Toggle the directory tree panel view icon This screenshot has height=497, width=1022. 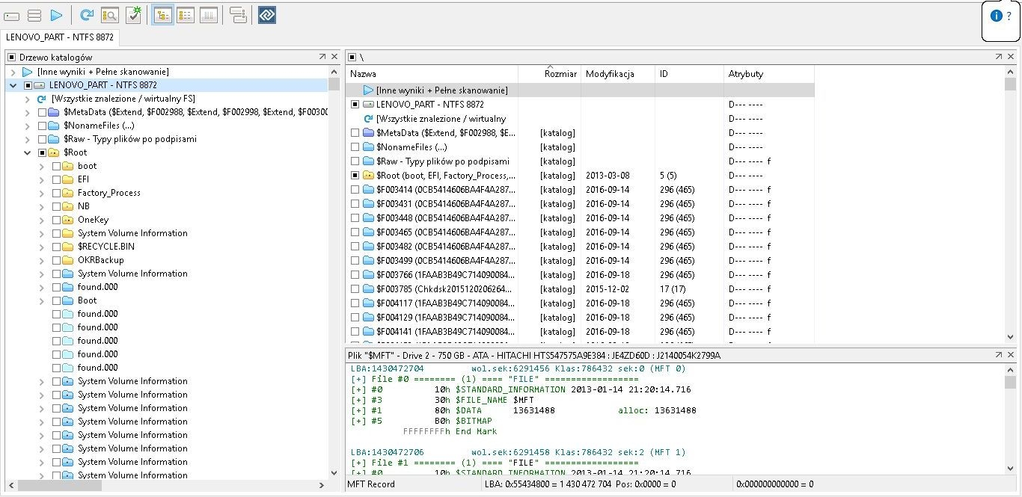click(x=162, y=15)
